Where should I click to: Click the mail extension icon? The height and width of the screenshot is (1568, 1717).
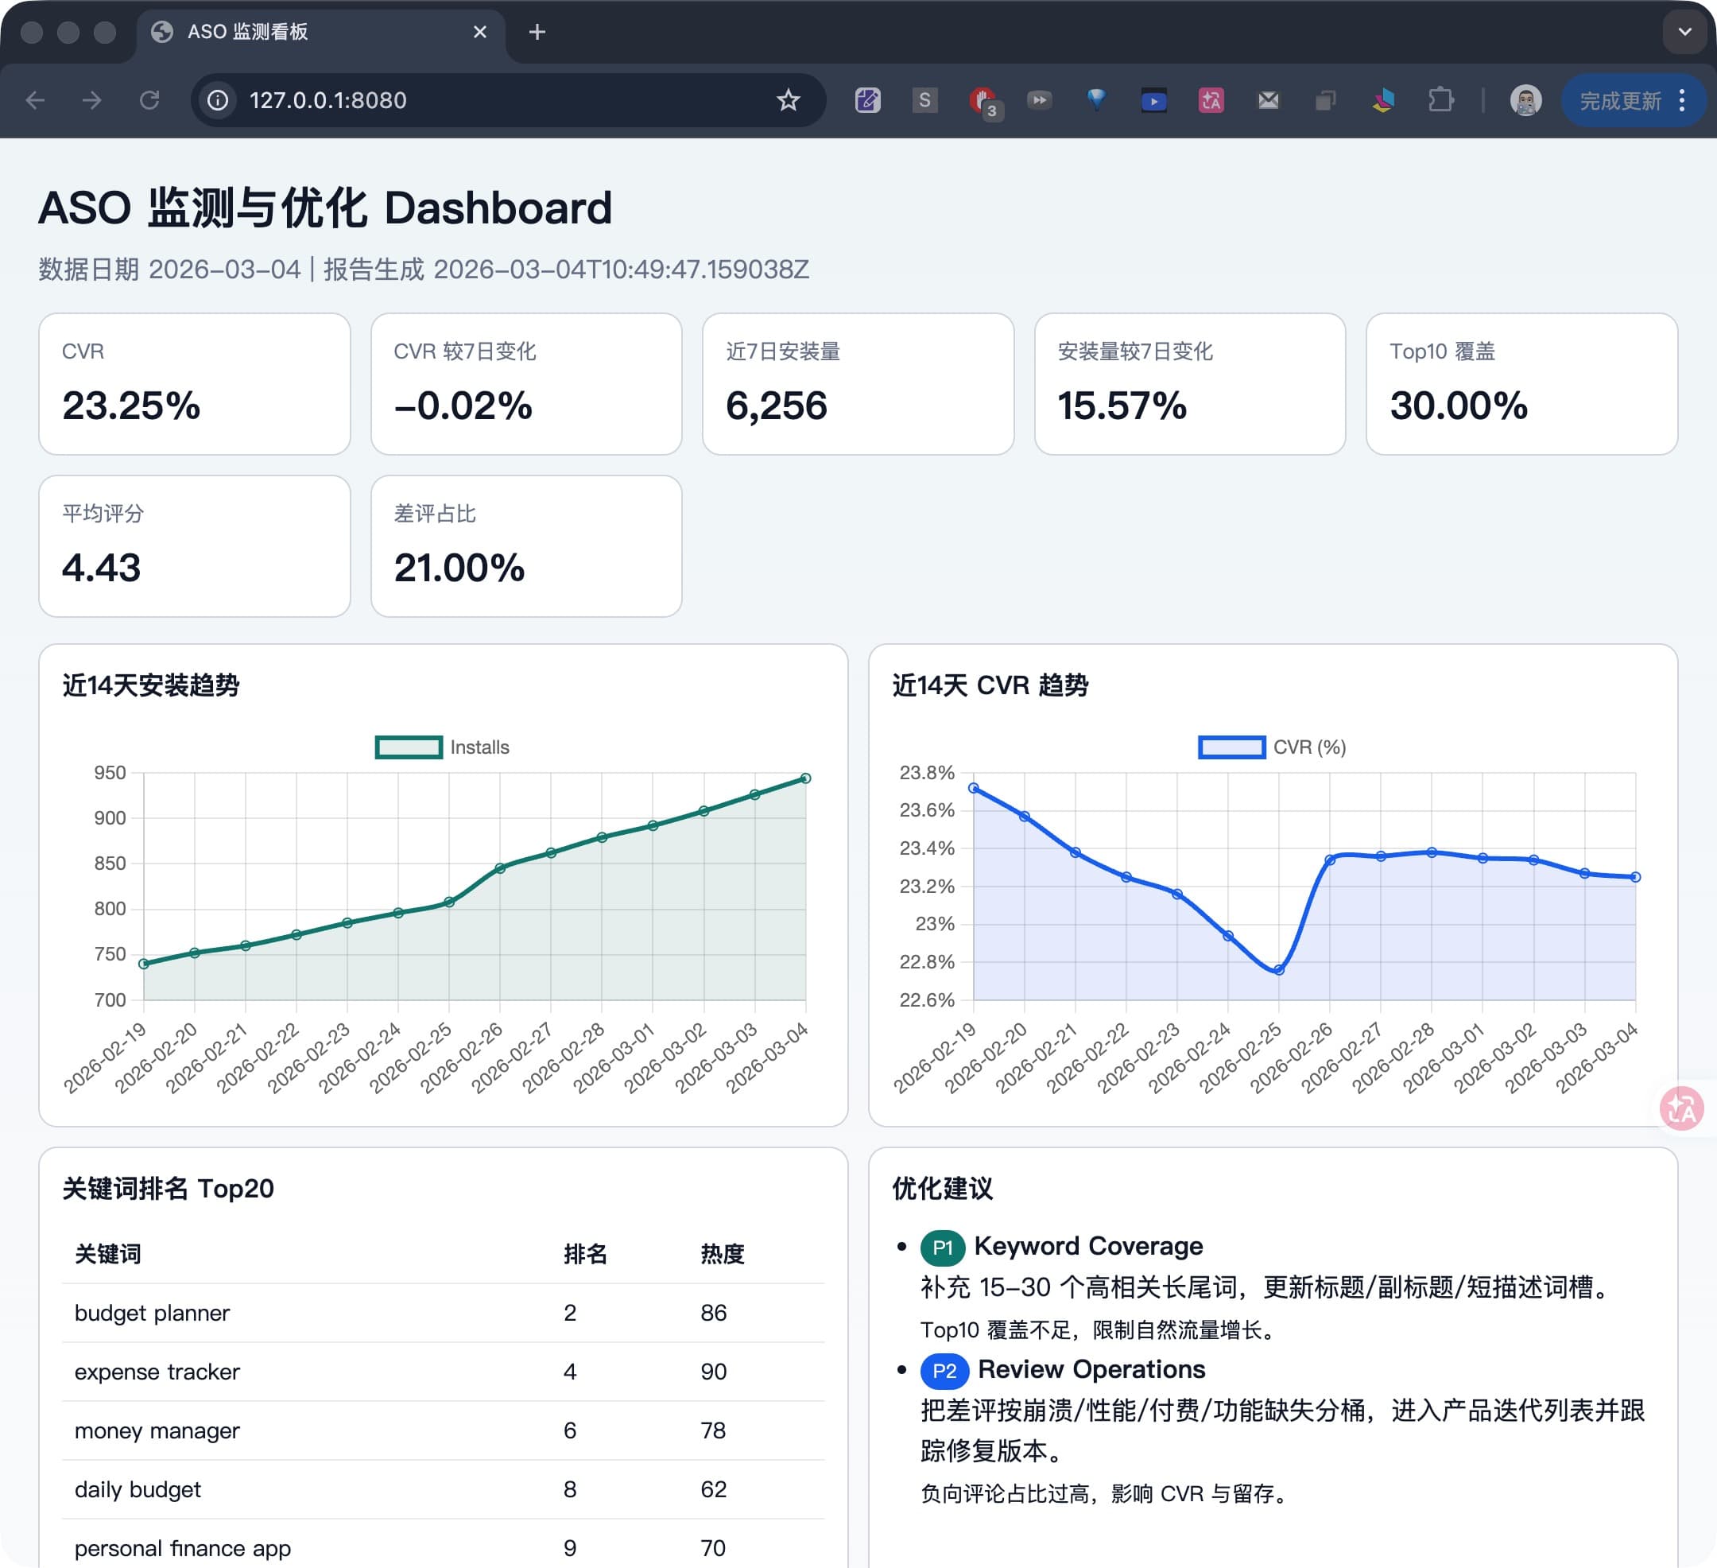click(x=1268, y=100)
